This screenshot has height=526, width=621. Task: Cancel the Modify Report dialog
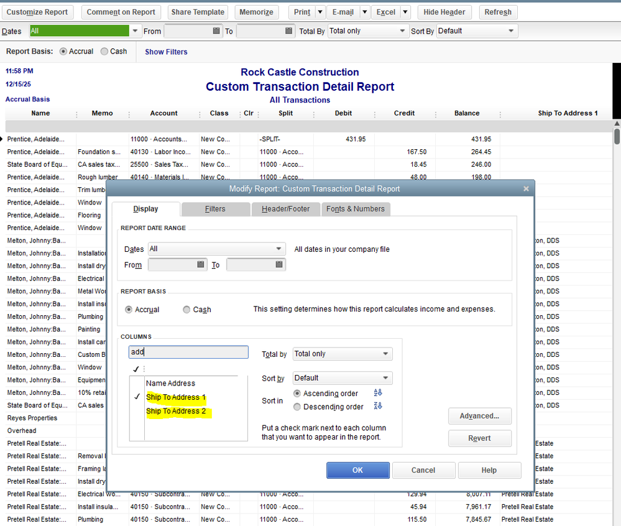(423, 470)
